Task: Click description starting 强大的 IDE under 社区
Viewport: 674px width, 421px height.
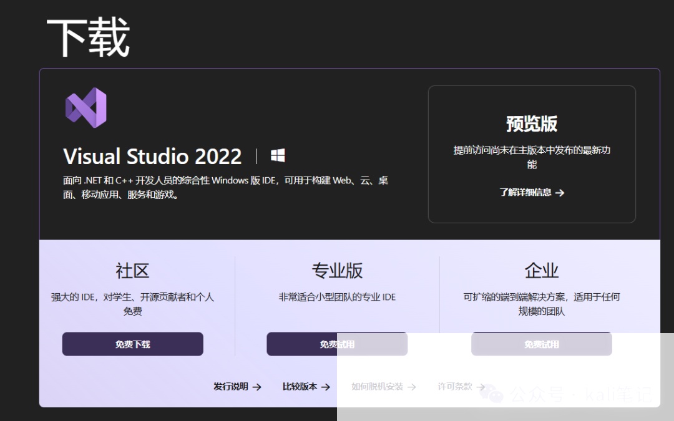Action: (x=132, y=304)
